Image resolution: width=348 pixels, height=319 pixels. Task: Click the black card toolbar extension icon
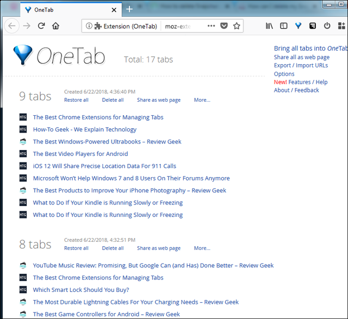(313, 26)
